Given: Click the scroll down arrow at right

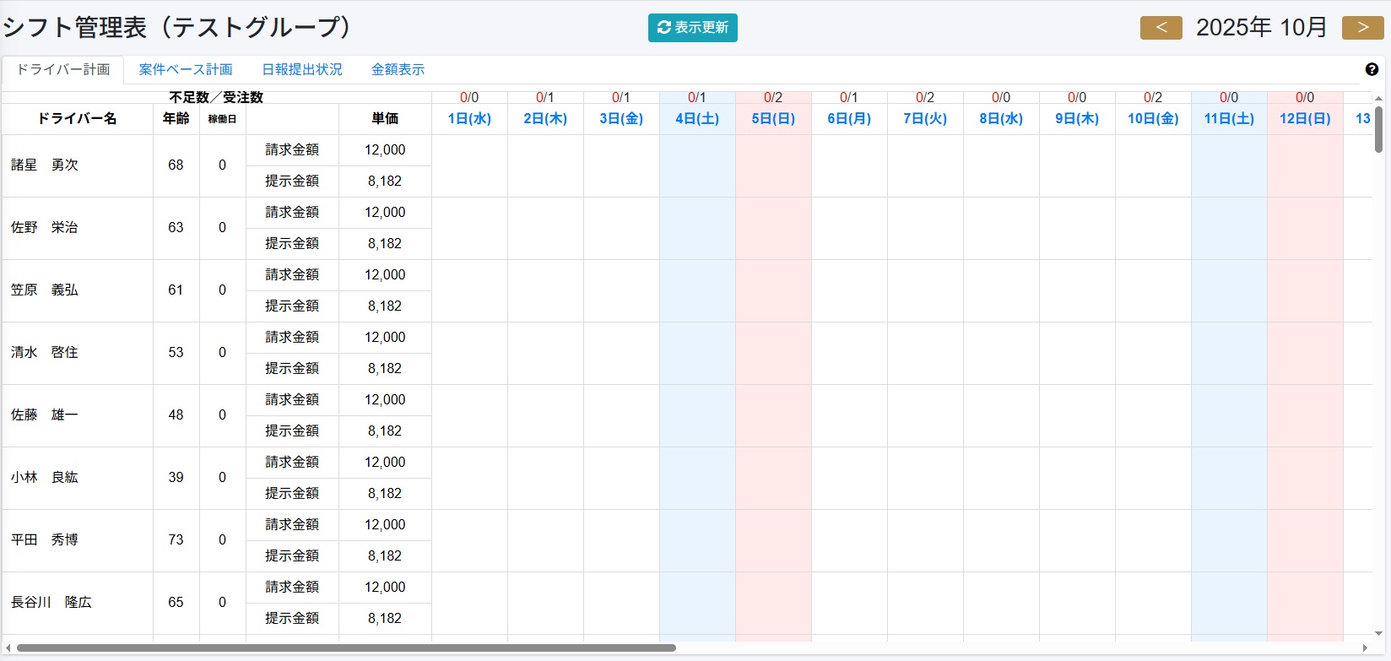Looking at the screenshot, I should point(1378,633).
